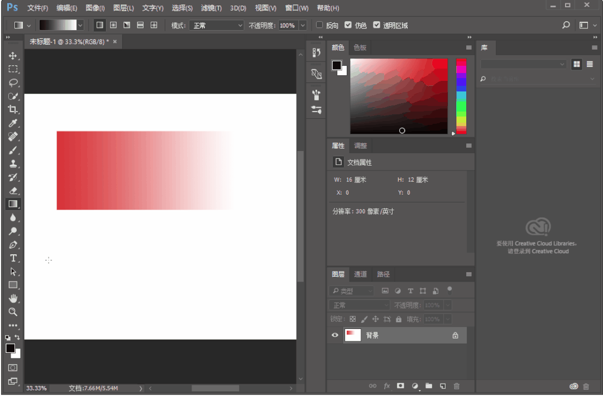603x397 pixels.
Task: Select the Gradient tool in toolbox
Action: tap(13, 204)
